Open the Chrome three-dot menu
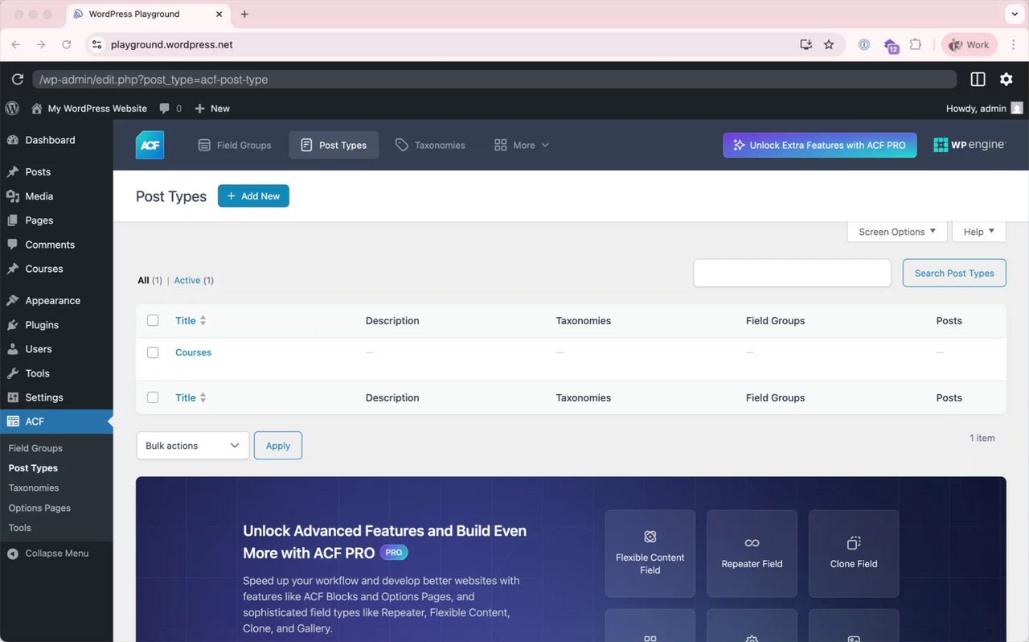1029x642 pixels. coord(1013,44)
